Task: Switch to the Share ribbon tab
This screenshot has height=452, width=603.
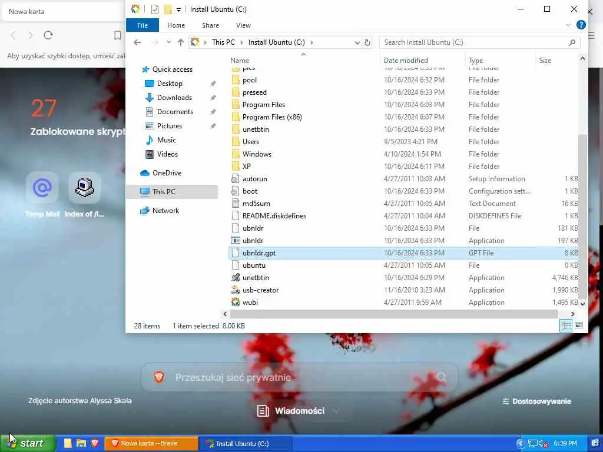Action: (x=210, y=25)
